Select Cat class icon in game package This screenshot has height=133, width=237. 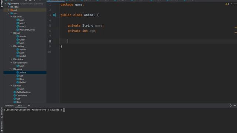17,76
